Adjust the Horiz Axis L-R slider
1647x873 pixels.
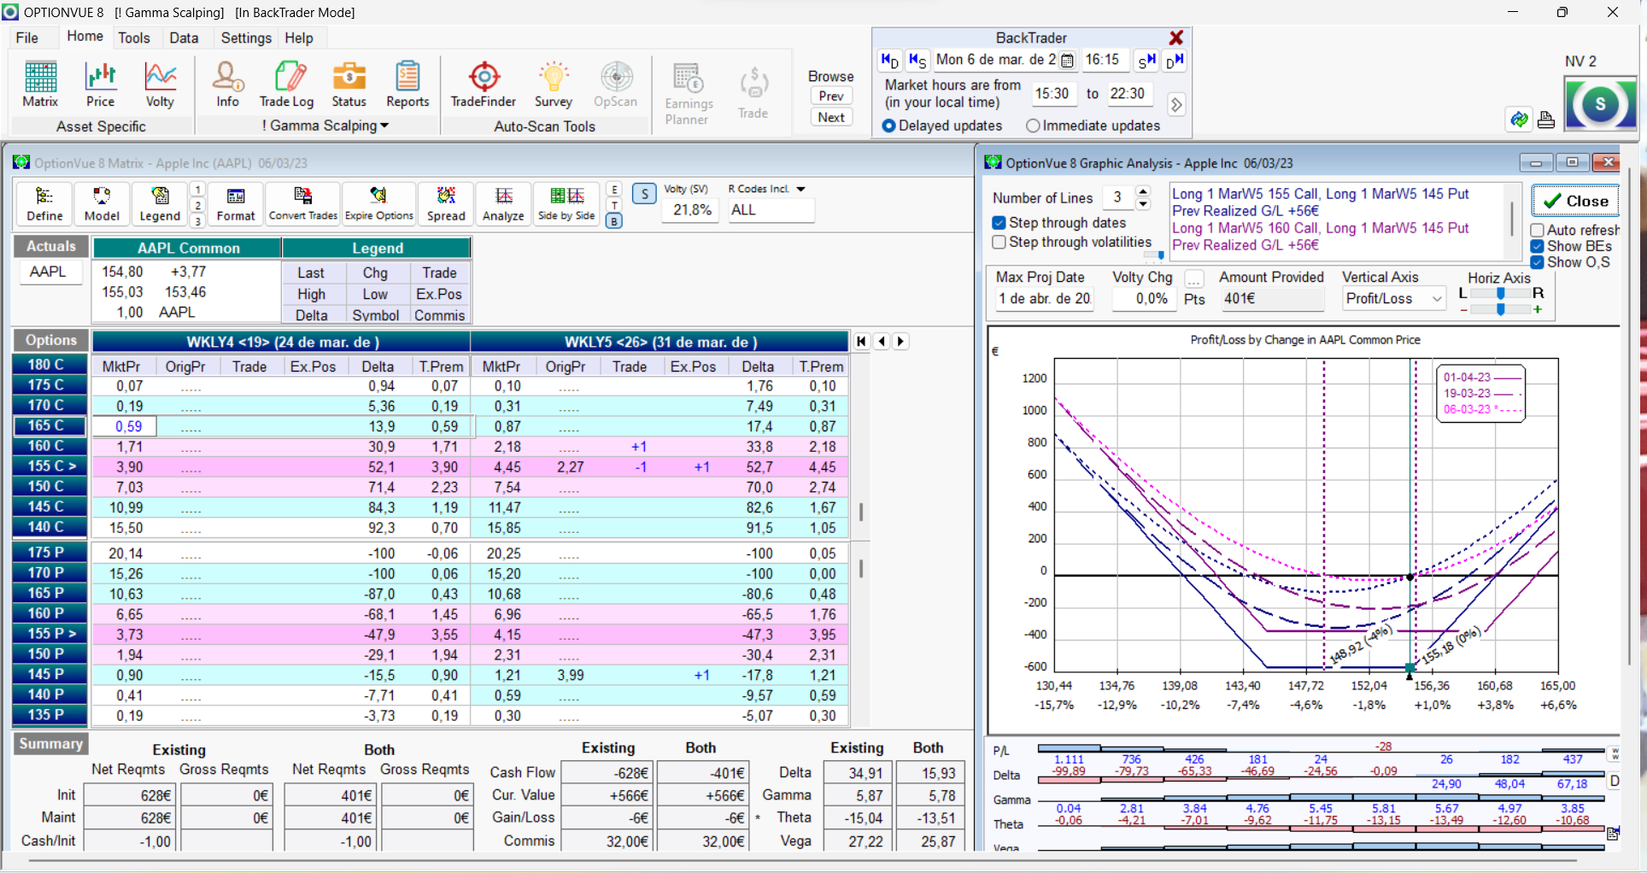1501,293
